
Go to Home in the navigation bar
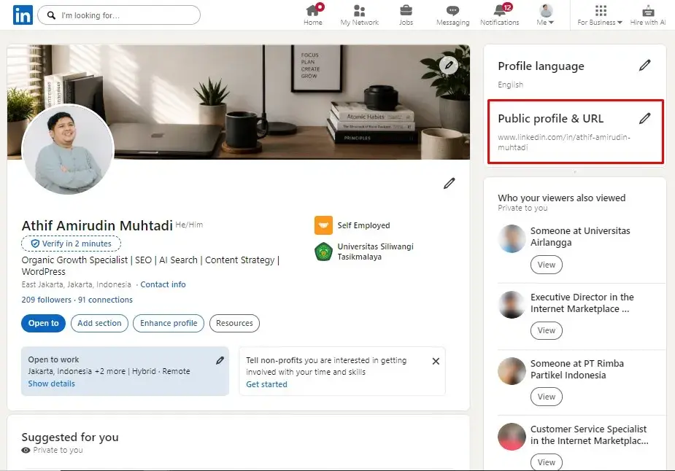coord(313,15)
